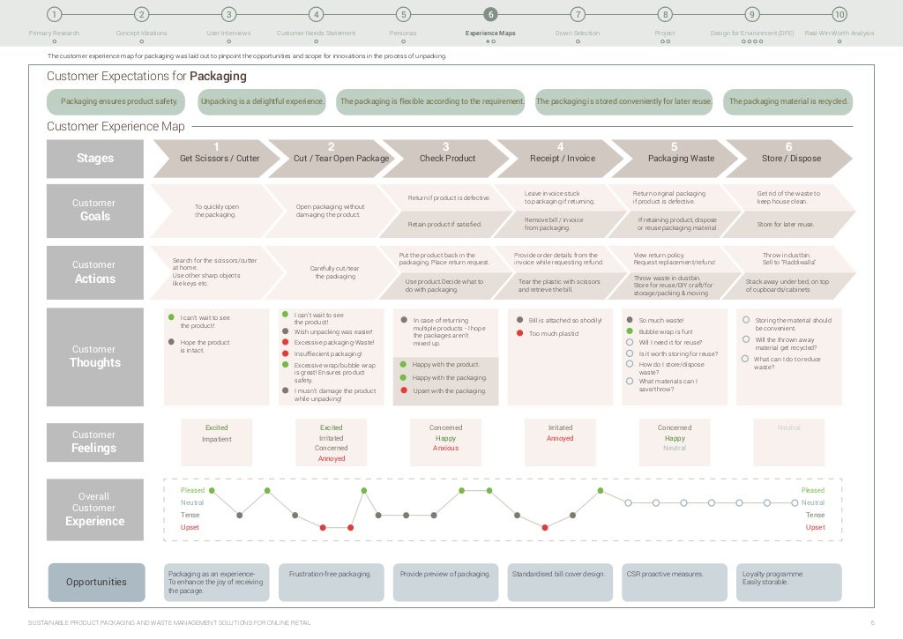Click hollow dot beside 'Will I need it for reuse?'

pos(630,342)
